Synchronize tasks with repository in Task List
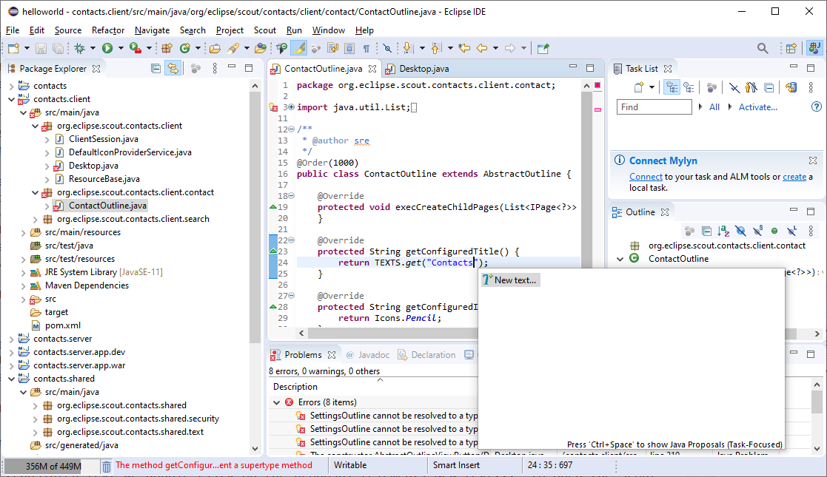Image resolution: width=827 pixels, height=477 pixels. click(x=790, y=87)
